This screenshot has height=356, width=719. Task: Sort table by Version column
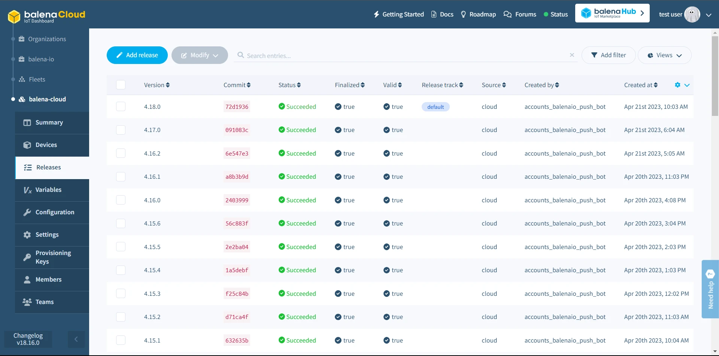[157, 85]
